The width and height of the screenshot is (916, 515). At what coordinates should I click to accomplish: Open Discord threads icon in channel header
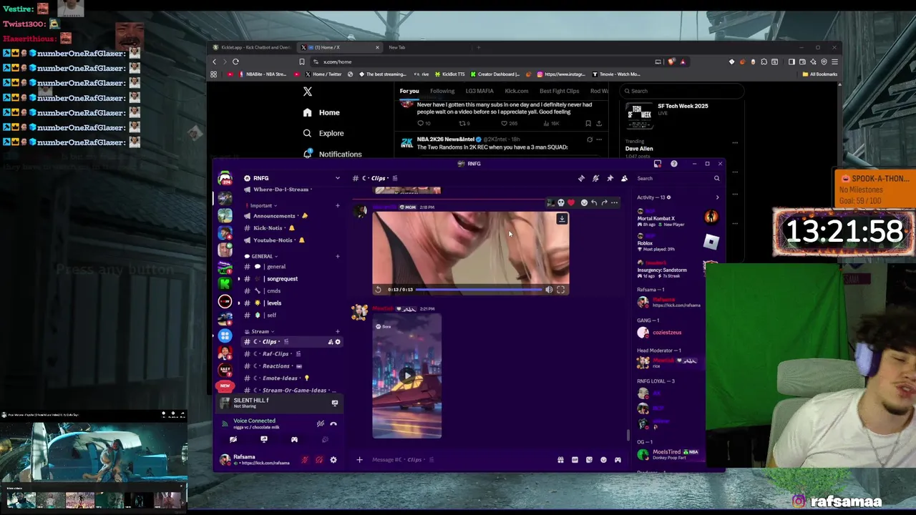pyautogui.click(x=581, y=178)
